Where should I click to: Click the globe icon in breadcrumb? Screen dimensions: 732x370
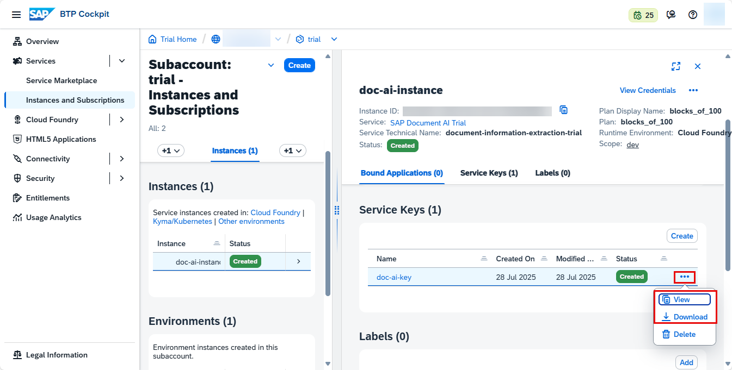coord(216,39)
